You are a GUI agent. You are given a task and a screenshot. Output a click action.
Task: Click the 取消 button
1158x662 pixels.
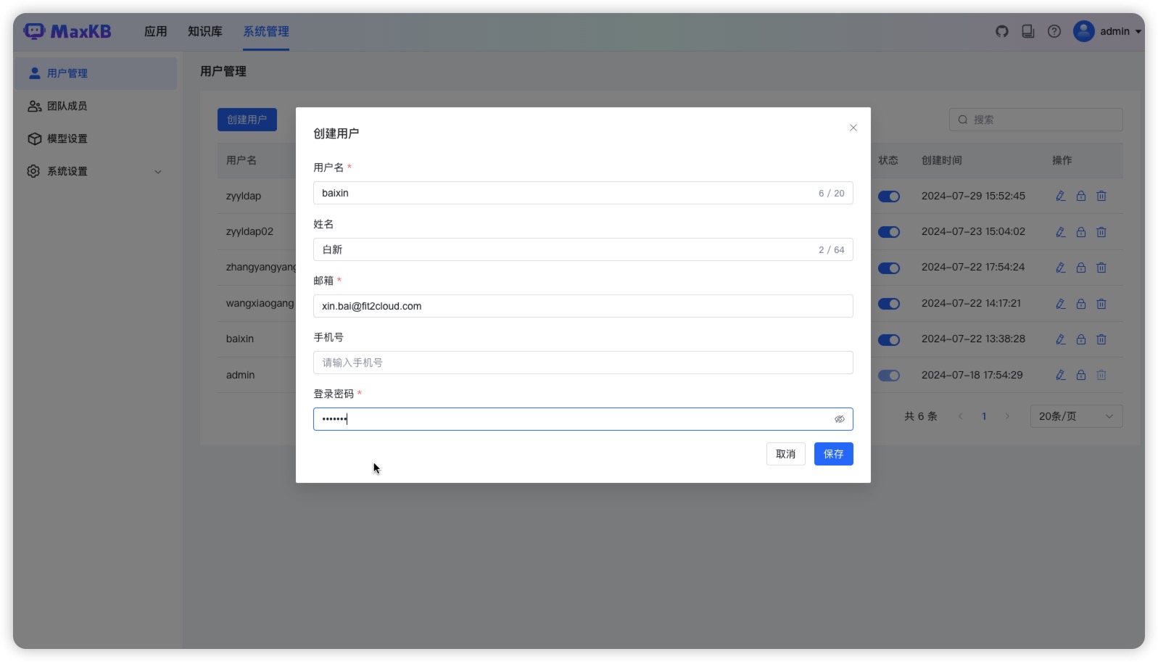coord(785,454)
